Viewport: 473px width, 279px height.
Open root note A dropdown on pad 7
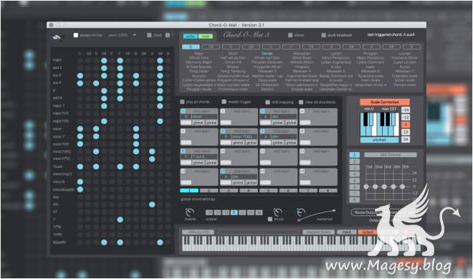pyautogui.click(x=265, y=136)
